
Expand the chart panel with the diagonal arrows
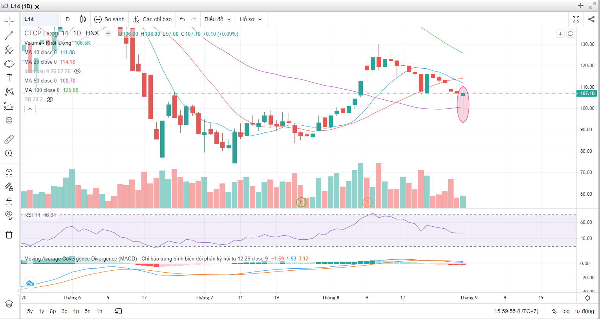(x=593, y=5)
